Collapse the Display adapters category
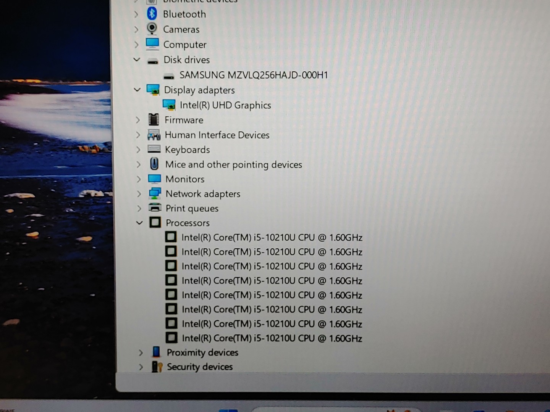 (137, 90)
